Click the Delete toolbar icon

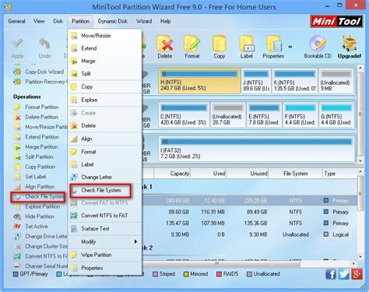click(x=165, y=44)
